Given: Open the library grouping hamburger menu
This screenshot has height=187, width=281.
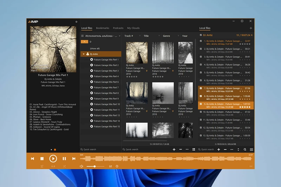Looking at the screenshot, I should [83, 36].
